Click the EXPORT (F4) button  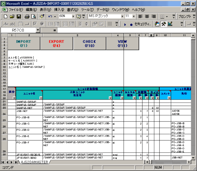(x=57, y=43)
